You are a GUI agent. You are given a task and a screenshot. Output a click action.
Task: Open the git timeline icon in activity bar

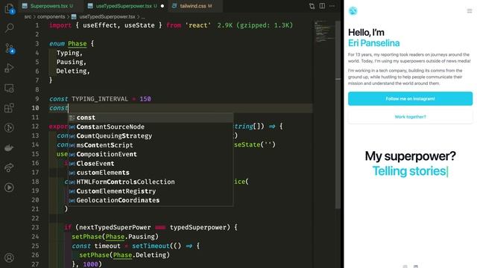pyautogui.click(x=9, y=127)
